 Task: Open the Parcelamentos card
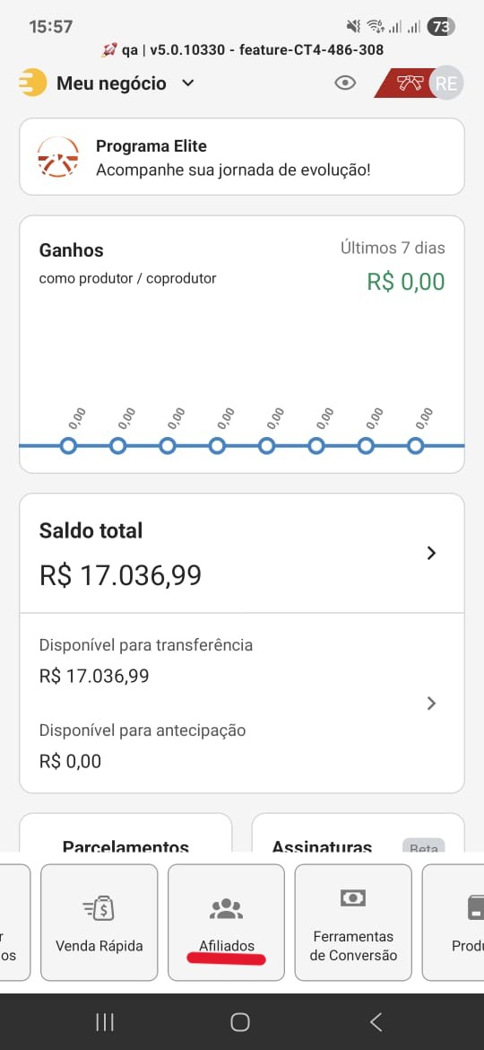(x=125, y=832)
